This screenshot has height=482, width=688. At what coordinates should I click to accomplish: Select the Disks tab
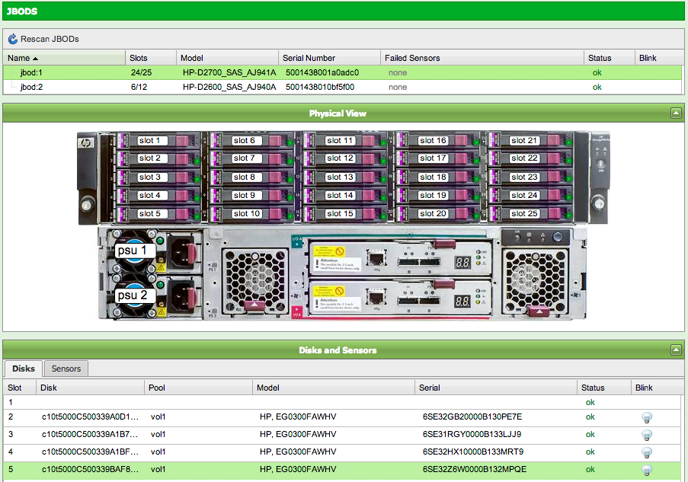(24, 369)
